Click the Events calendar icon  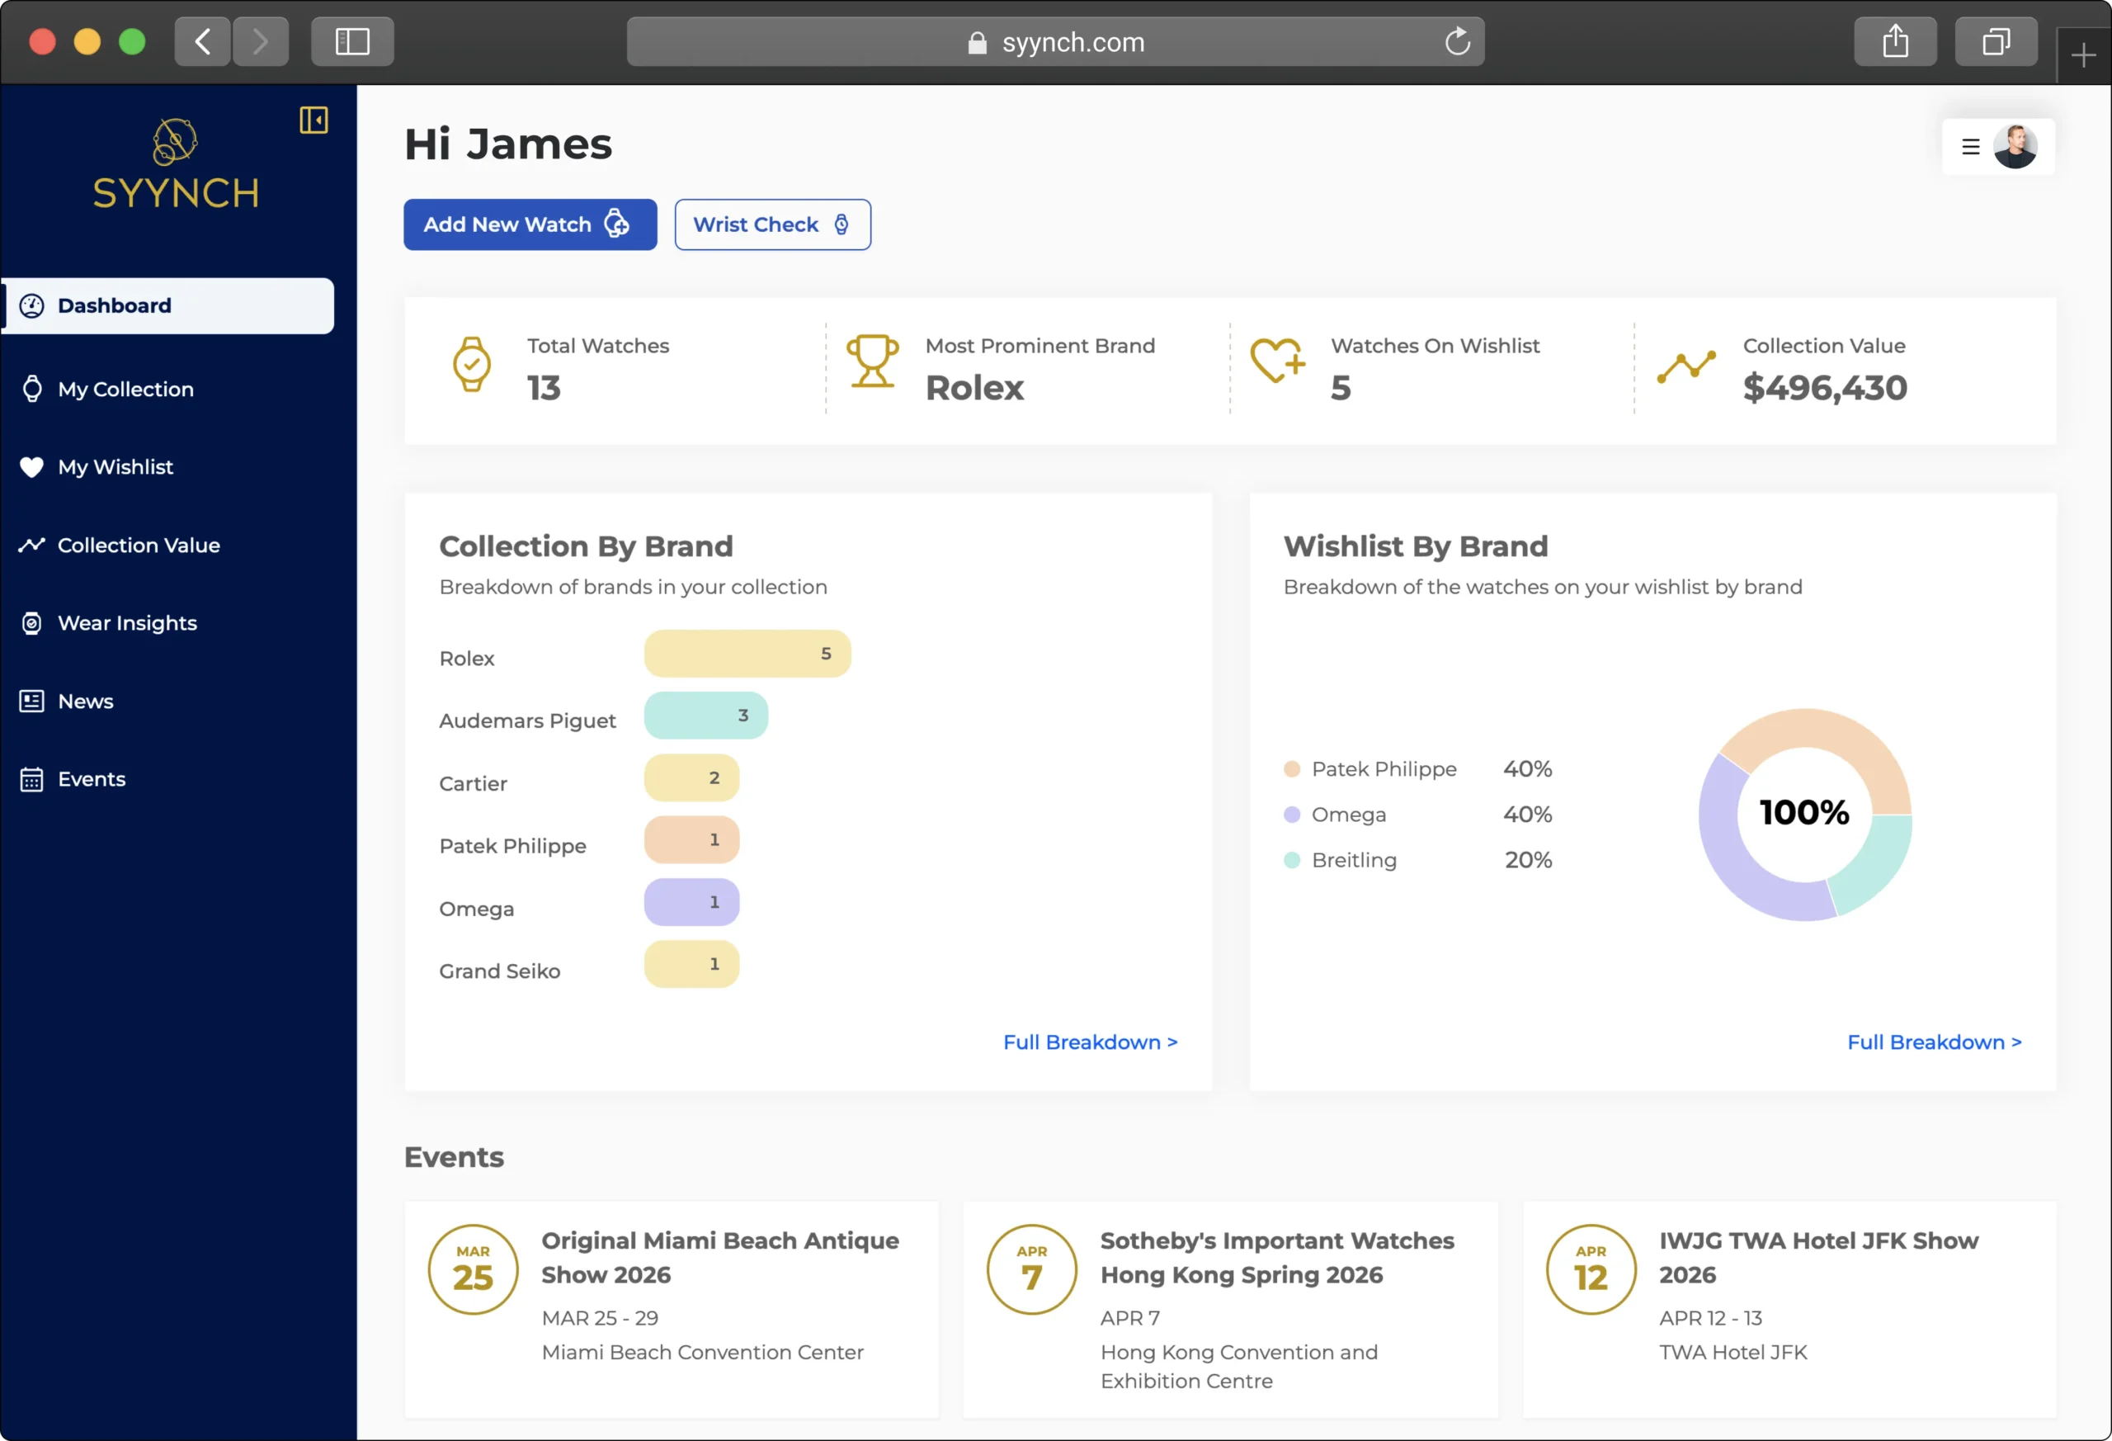tap(32, 780)
